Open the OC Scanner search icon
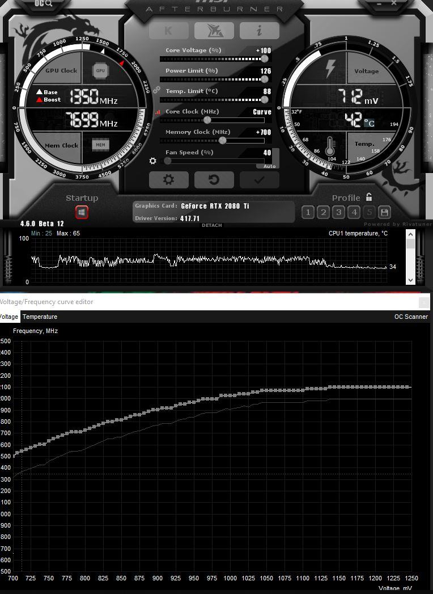433x594 pixels. coord(44,3)
